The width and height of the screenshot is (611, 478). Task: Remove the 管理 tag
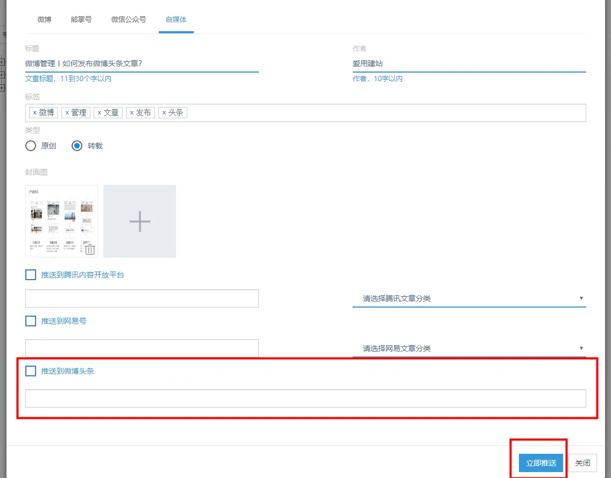pos(67,113)
